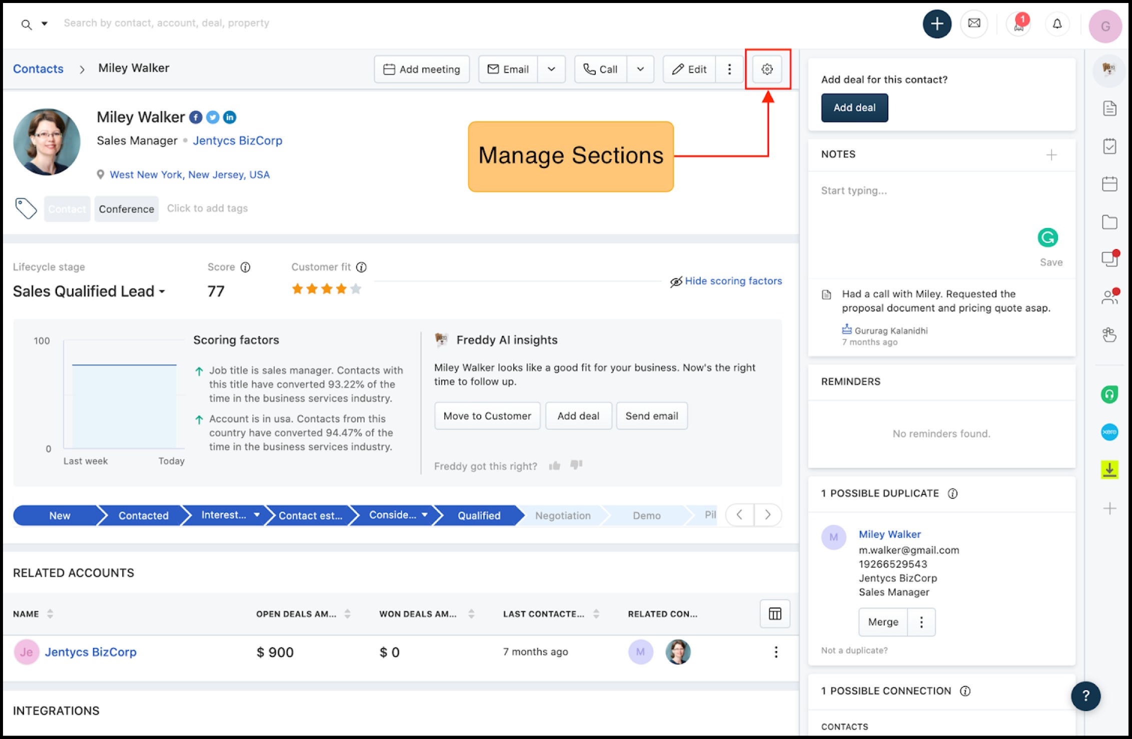Viewport: 1132px width, 739px height.
Task: Give thumbs up to Freddy insight
Action: 554,465
